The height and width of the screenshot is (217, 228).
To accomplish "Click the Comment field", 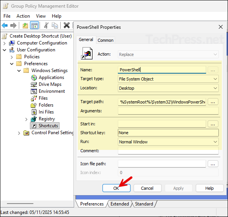I will (168, 151).
